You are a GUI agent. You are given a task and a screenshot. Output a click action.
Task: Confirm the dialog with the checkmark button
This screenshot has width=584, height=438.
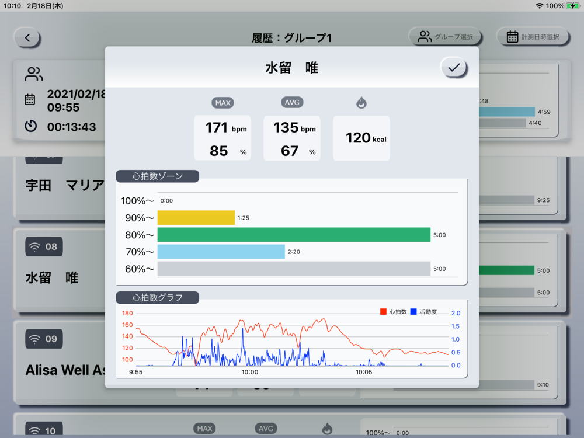pyautogui.click(x=454, y=68)
